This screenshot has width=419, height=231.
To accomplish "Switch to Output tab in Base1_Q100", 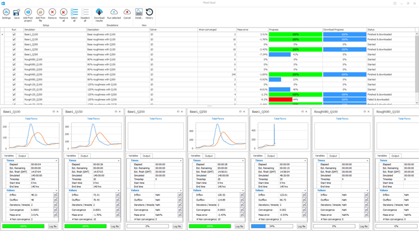I will tap(22, 156).
